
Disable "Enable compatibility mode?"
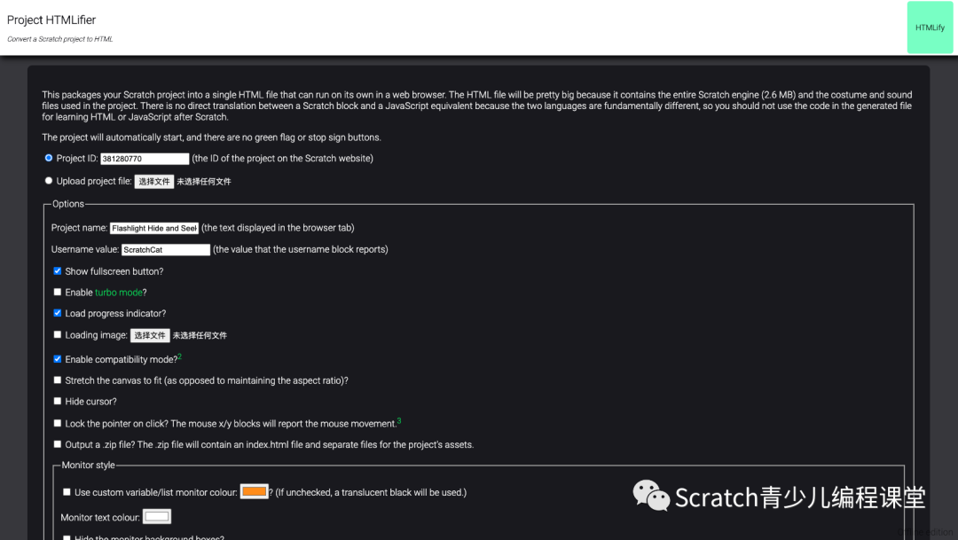pyautogui.click(x=57, y=359)
